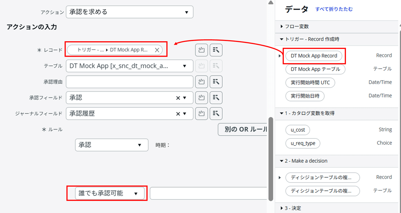Expand the フロー変数 section

(x=281, y=26)
